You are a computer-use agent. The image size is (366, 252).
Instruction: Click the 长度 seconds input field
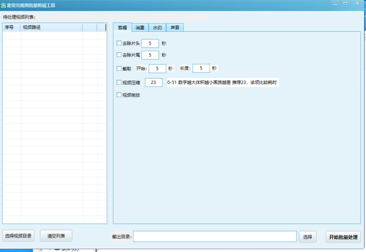pyautogui.click(x=201, y=68)
